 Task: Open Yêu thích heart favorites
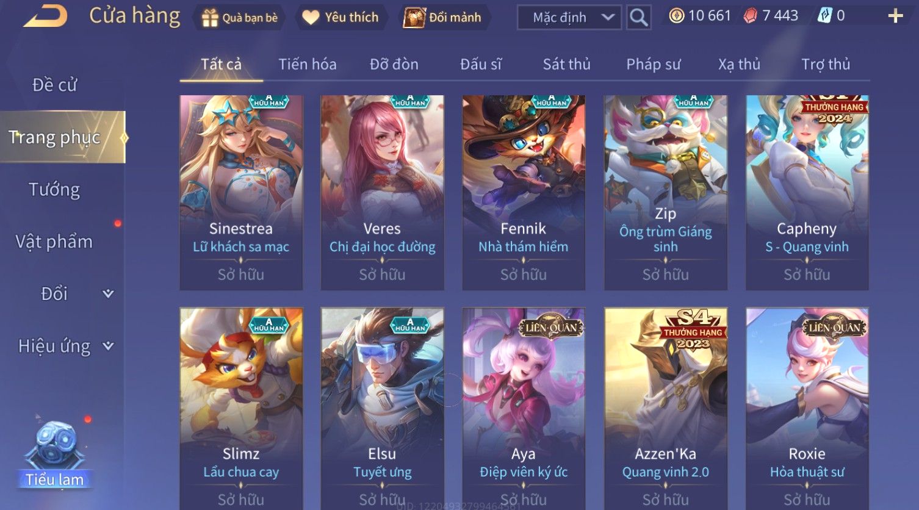click(x=311, y=18)
